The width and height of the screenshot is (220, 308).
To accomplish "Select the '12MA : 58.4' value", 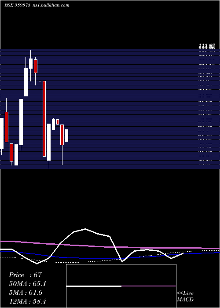I will [x=28, y=301].
